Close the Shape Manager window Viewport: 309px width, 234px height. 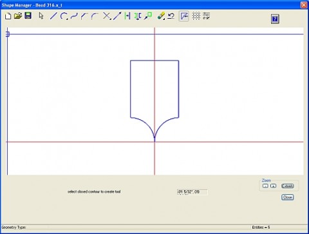tap(304, 5)
